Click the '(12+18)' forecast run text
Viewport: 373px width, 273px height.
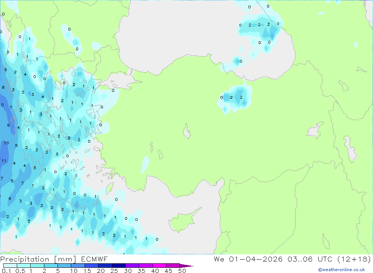pos(354,259)
